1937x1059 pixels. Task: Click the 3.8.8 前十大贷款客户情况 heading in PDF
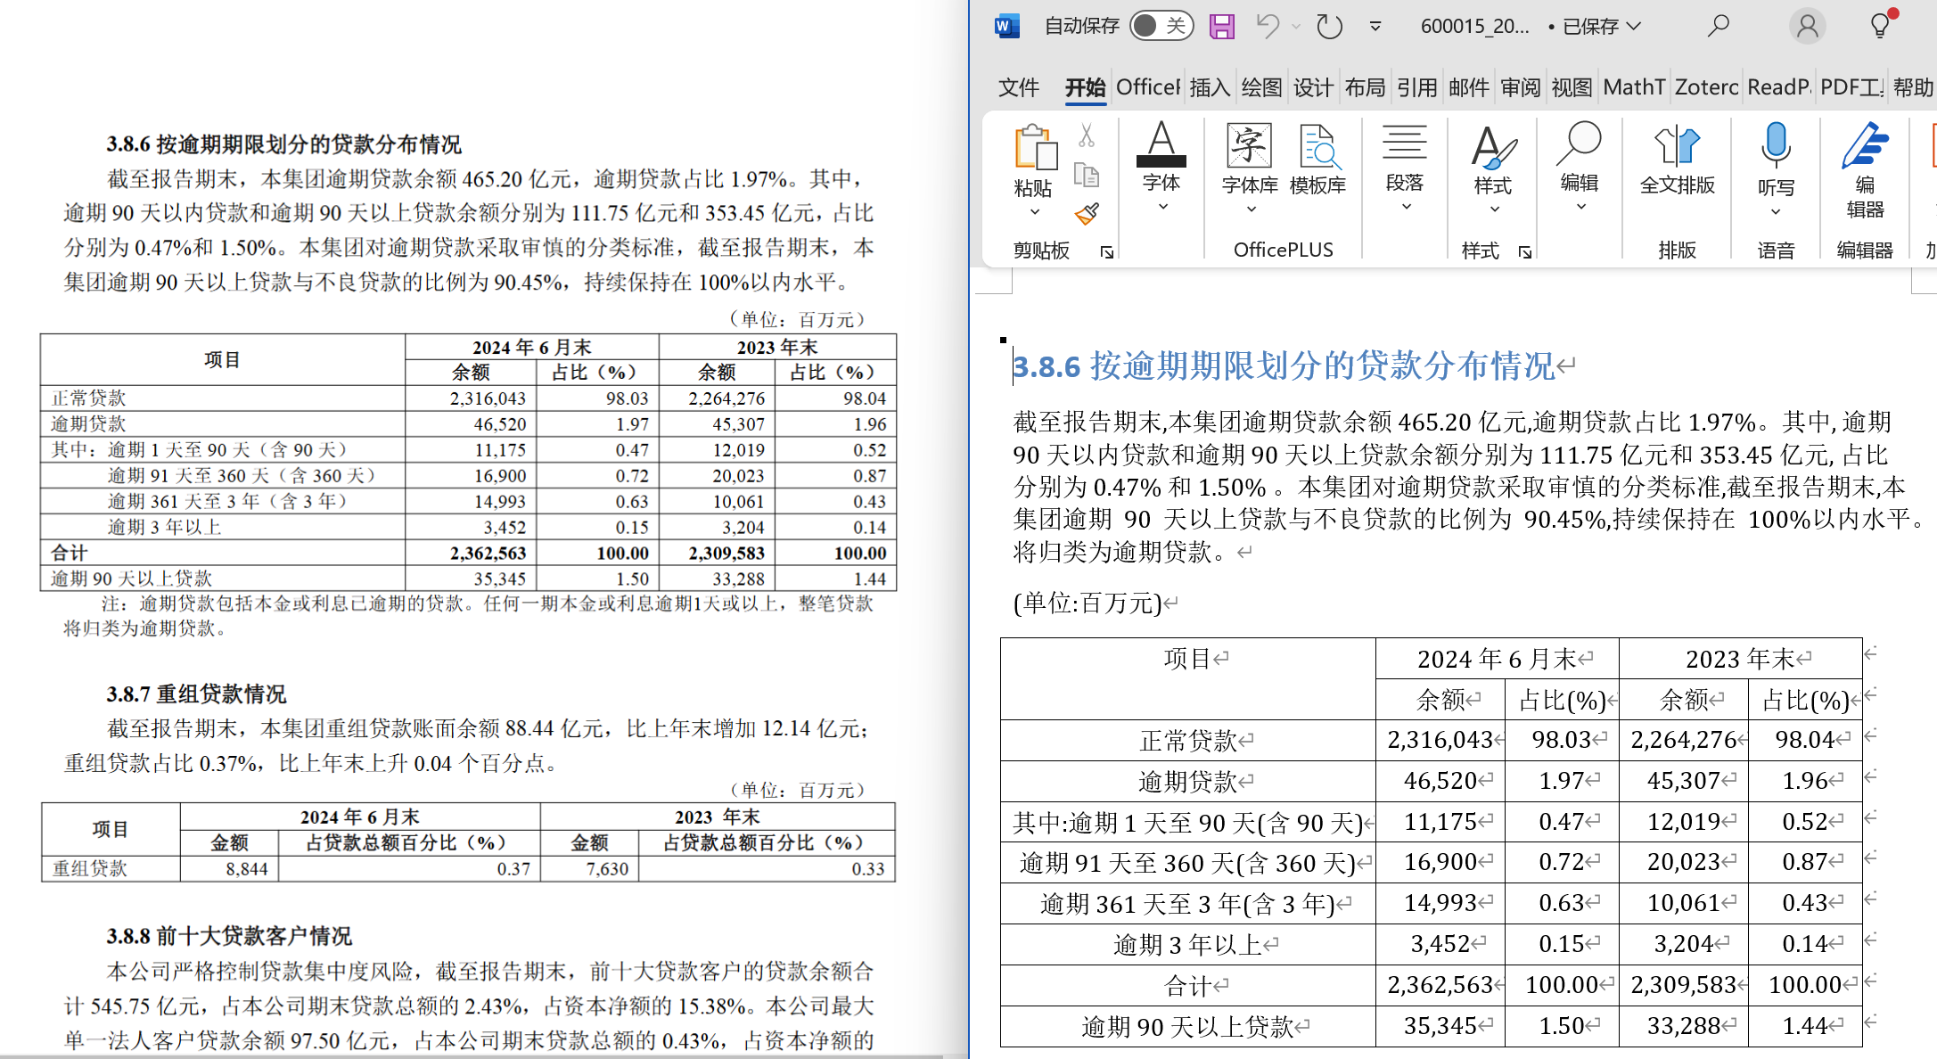[229, 936]
